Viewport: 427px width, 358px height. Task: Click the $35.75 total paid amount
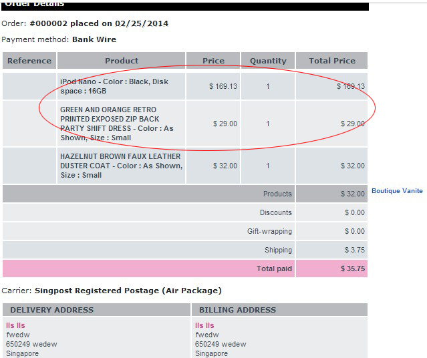(354, 268)
